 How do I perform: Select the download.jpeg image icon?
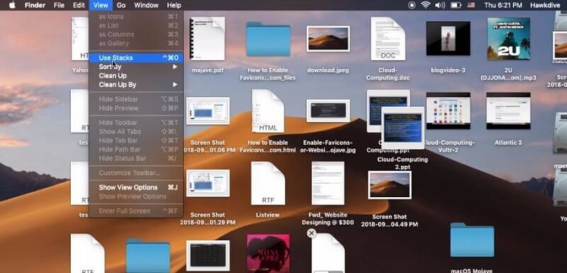[328, 38]
